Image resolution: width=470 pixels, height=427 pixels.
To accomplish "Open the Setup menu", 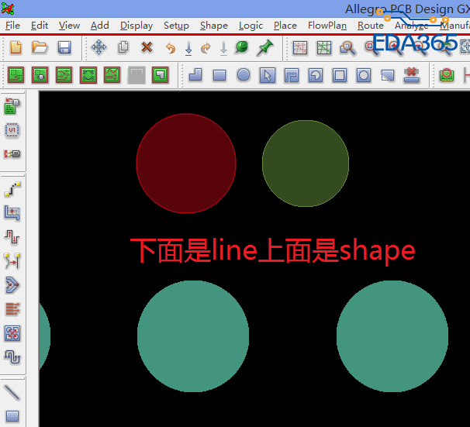I will [176, 26].
